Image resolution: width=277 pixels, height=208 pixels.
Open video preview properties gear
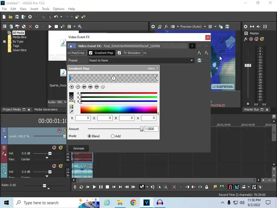(x=153, y=27)
